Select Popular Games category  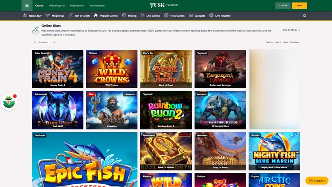(109, 16)
